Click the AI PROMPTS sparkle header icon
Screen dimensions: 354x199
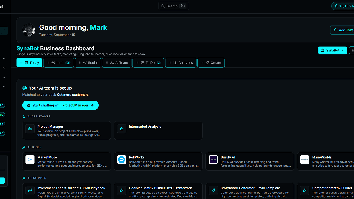(x=24, y=178)
